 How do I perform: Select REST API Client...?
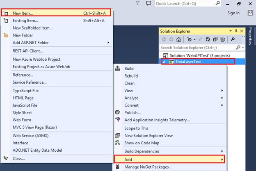coord(56,51)
